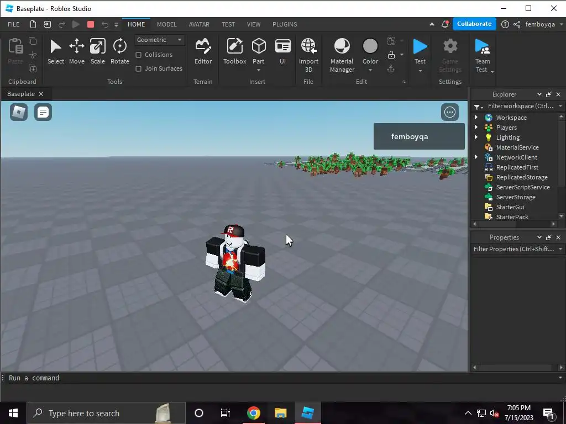This screenshot has height=424, width=566.
Task: Click the Filter Properties input field
Action: [x=513, y=249]
